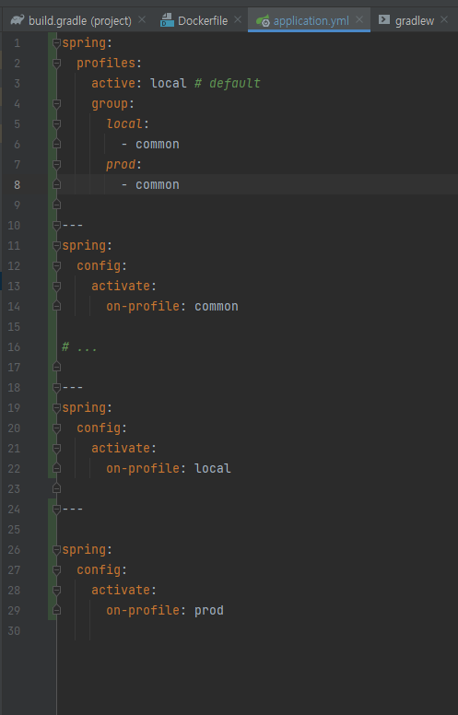Click the fold-end marker on line 29
This screenshot has width=458, height=715.
pyautogui.click(x=56, y=610)
